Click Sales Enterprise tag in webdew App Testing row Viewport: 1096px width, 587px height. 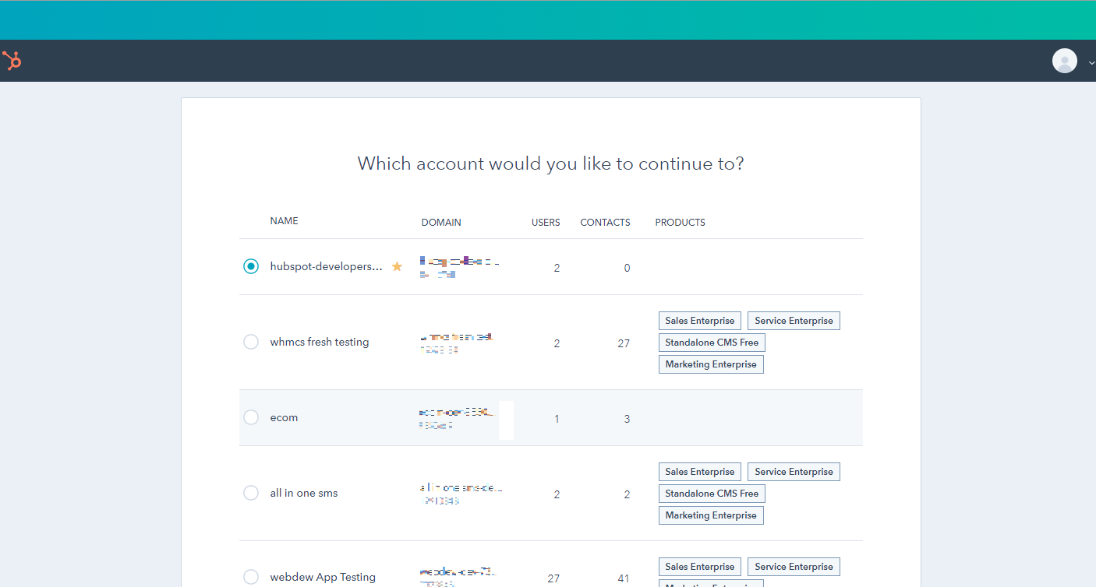coord(700,567)
